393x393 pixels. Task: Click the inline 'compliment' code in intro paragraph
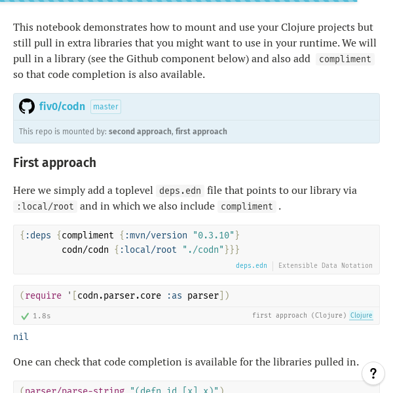(345, 59)
